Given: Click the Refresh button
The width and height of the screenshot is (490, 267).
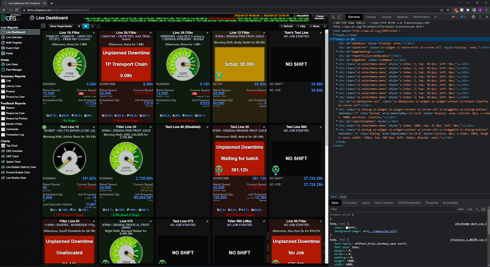Looking at the screenshot, I should coord(287,26).
